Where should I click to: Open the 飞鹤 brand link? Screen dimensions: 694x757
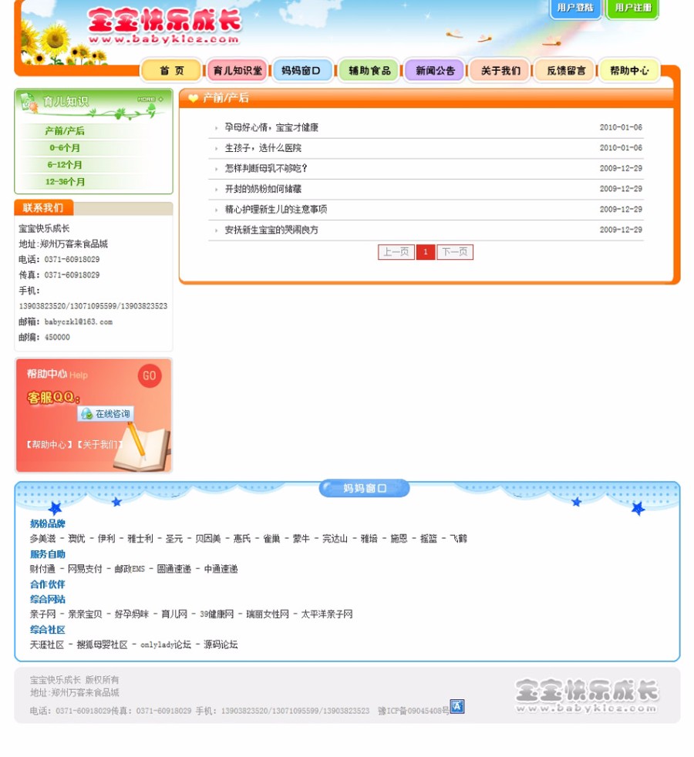point(458,538)
